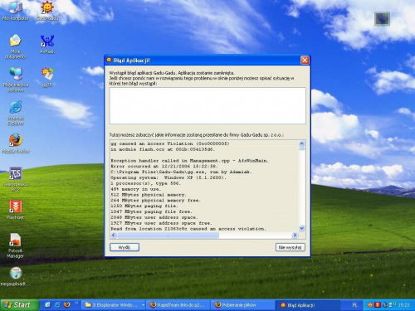Image resolution: width=415 pixels, height=311 pixels.
Task: Click the line 'gg caused an Access Violation'
Action: 170,143
